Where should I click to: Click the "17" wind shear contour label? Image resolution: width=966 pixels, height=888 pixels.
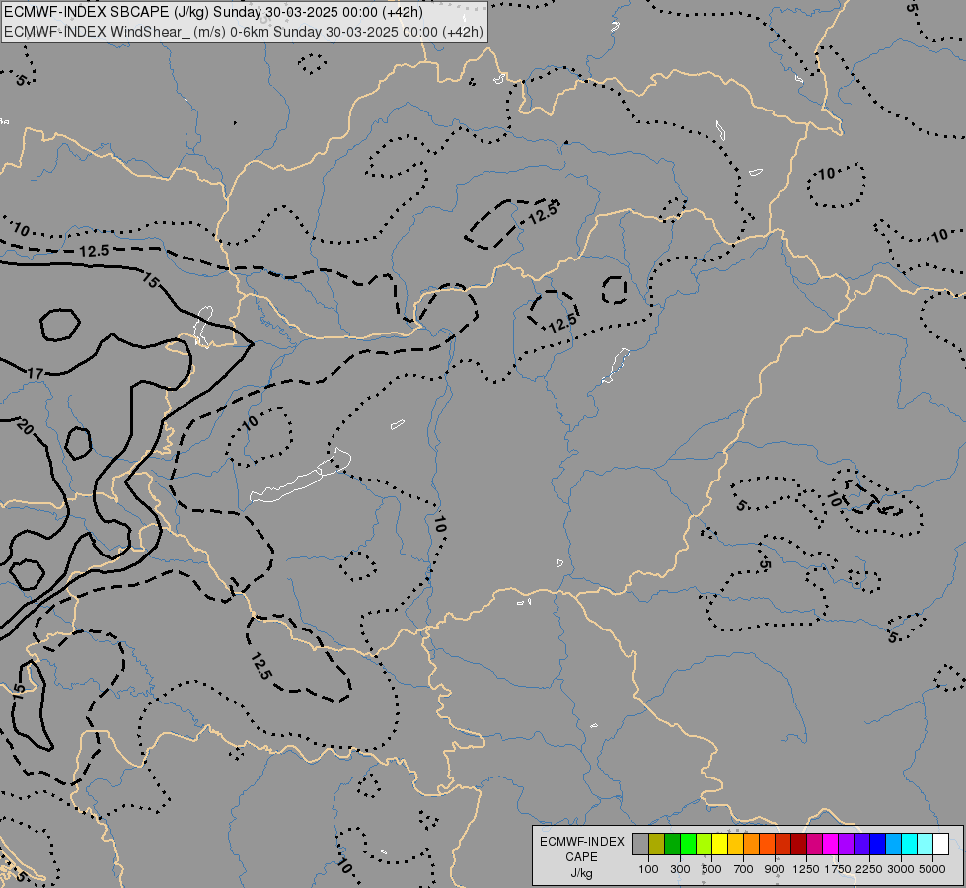pos(36,373)
